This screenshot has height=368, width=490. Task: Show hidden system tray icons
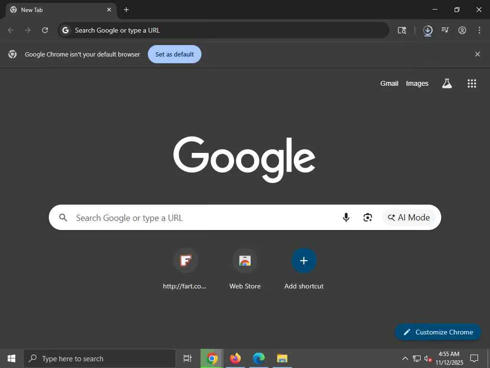point(405,358)
